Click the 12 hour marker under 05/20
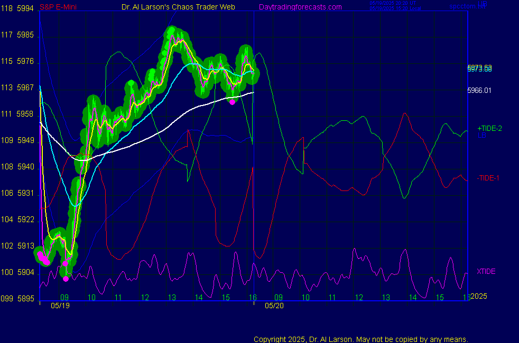The image size is (519, 343). click(359, 298)
